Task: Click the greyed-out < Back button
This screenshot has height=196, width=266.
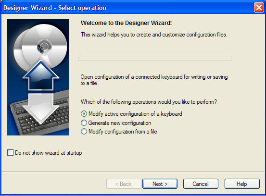Action: coord(124,184)
